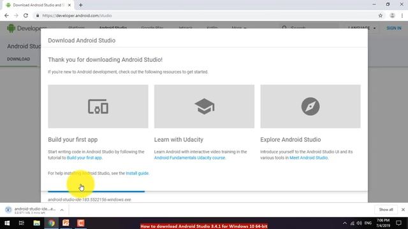The image size is (408, 229).
Task: Click the Explore Android Studio compass thumbnail
Action: tap(310, 106)
